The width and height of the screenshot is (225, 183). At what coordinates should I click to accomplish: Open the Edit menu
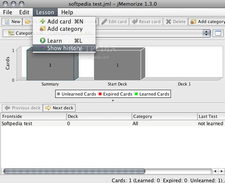pyautogui.click(x=24, y=12)
